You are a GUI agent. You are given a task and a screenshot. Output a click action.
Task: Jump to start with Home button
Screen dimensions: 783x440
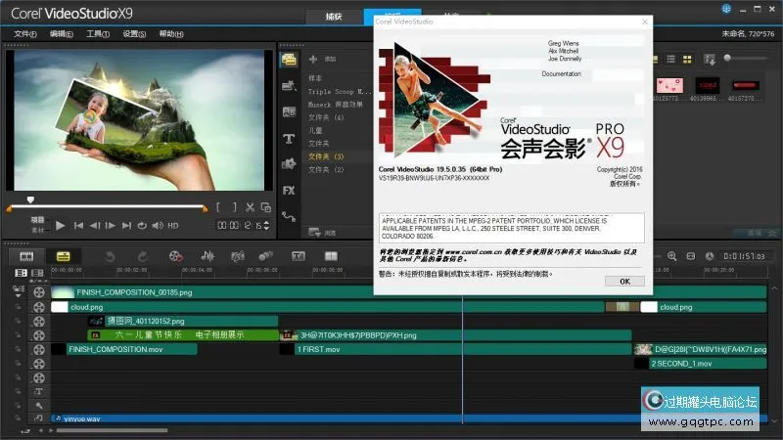(78, 226)
